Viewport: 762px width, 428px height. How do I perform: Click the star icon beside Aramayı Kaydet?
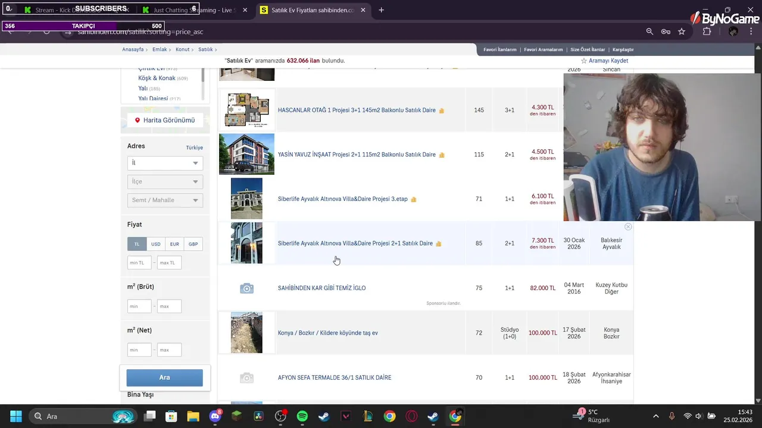point(584,61)
